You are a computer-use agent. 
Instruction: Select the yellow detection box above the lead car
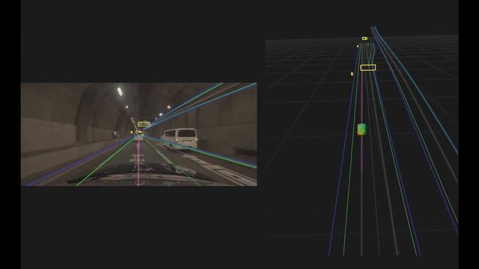(144, 124)
